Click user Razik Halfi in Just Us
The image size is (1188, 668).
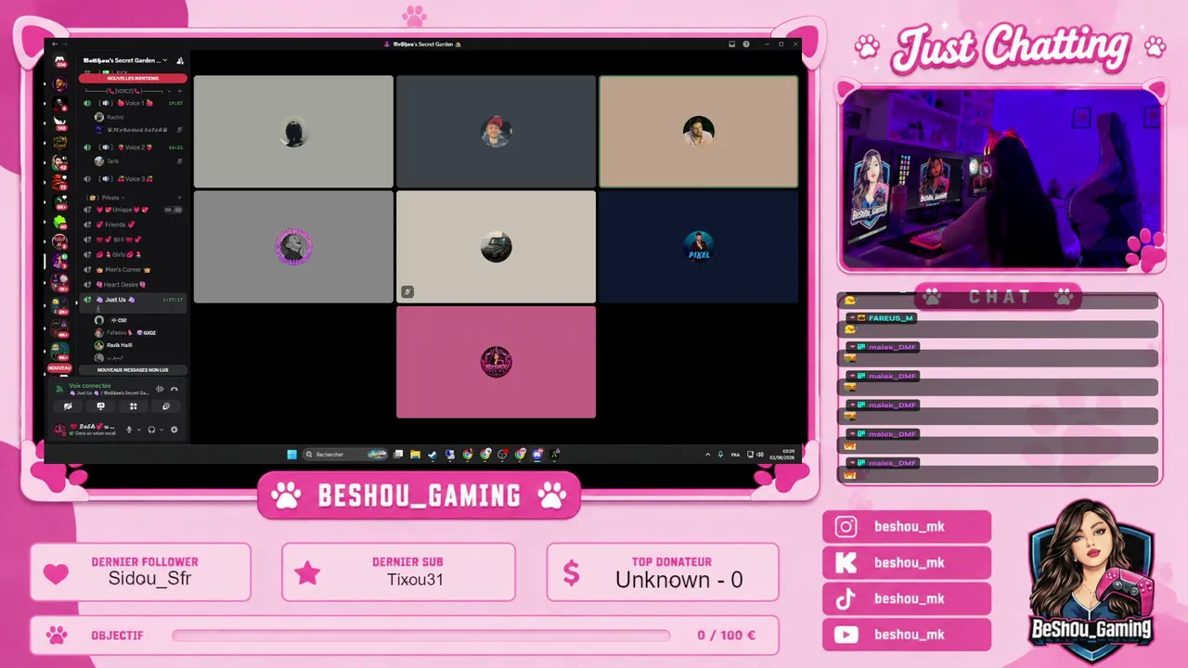(114, 345)
